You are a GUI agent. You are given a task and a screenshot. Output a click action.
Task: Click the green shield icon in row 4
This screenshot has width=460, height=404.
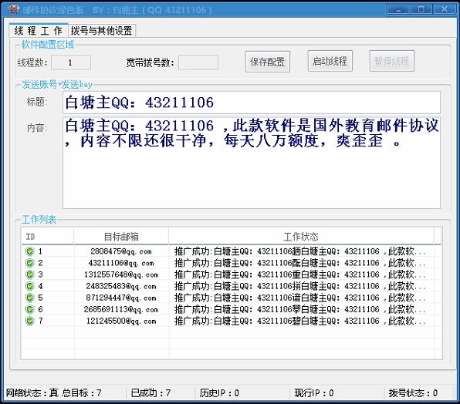coord(30,286)
